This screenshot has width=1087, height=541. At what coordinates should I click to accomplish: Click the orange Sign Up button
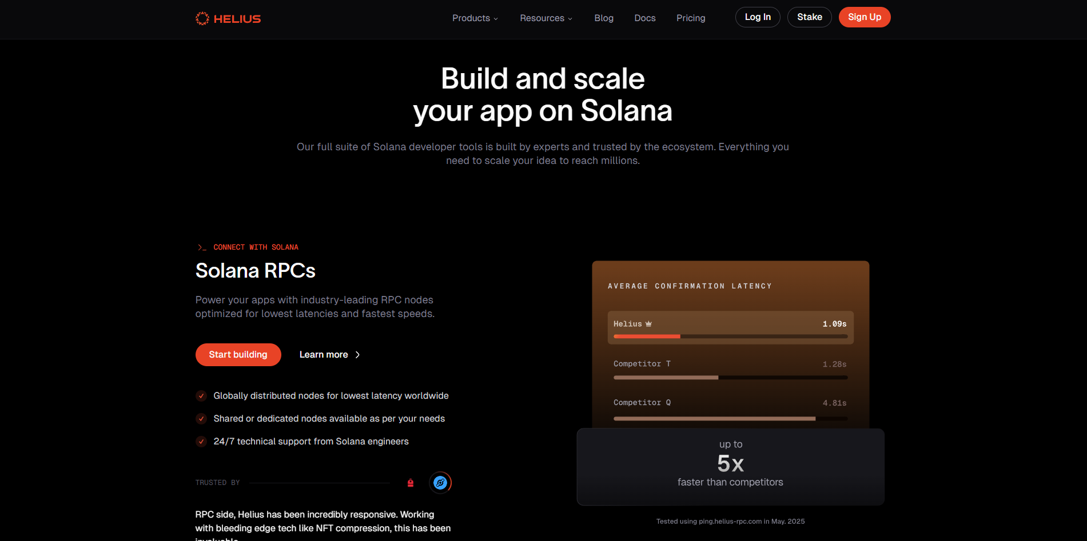pos(865,17)
